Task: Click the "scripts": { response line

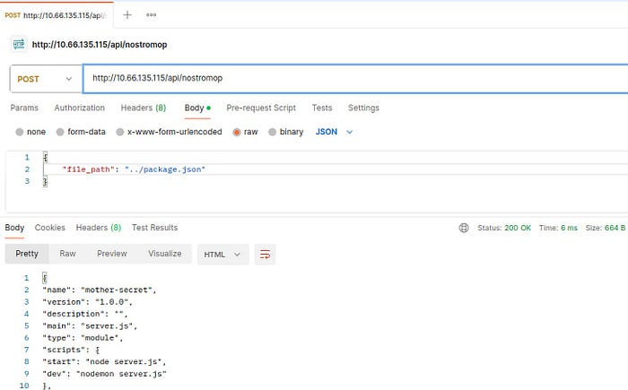Action: coord(71,350)
